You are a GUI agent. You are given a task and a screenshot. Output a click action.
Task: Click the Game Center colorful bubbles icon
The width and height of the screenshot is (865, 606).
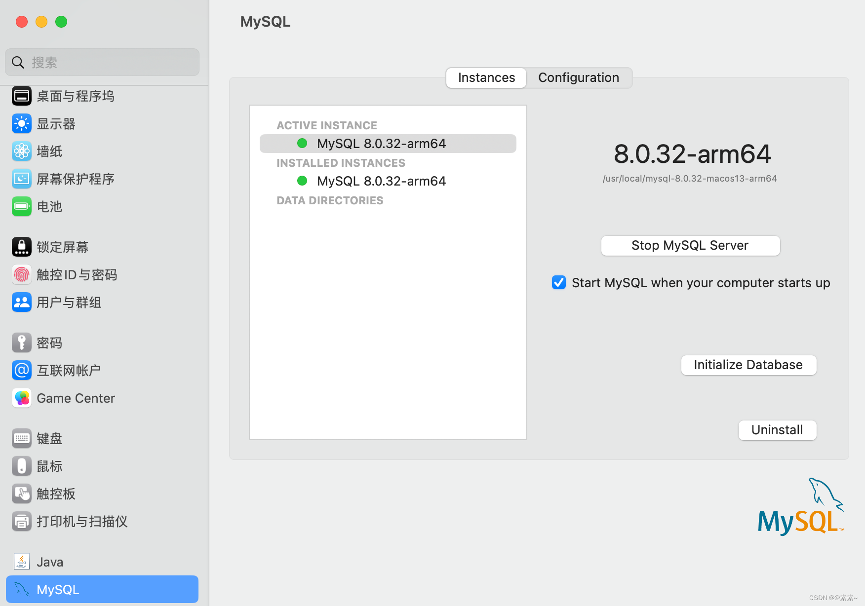pos(22,398)
